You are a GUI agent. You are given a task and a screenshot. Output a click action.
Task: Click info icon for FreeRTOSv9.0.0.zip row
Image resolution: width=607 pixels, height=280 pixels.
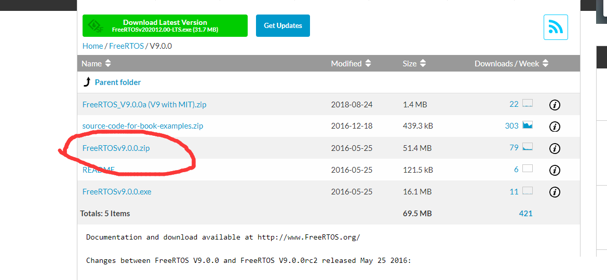[x=554, y=148]
